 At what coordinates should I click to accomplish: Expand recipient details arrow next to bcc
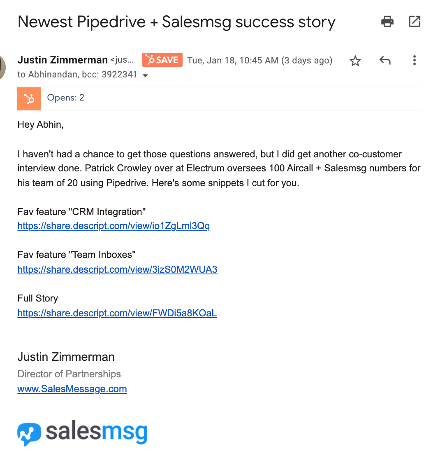pyautogui.click(x=145, y=76)
